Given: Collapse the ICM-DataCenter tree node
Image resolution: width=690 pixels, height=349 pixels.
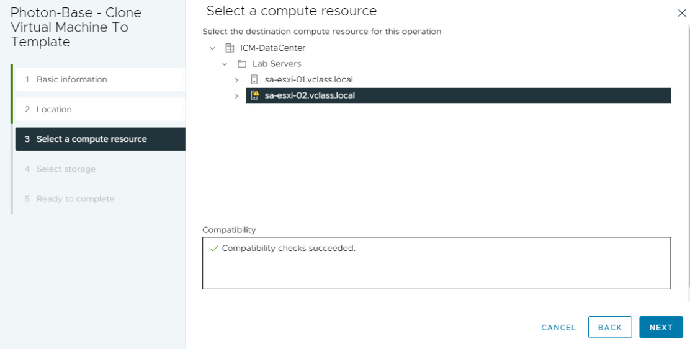Looking at the screenshot, I should coord(213,48).
